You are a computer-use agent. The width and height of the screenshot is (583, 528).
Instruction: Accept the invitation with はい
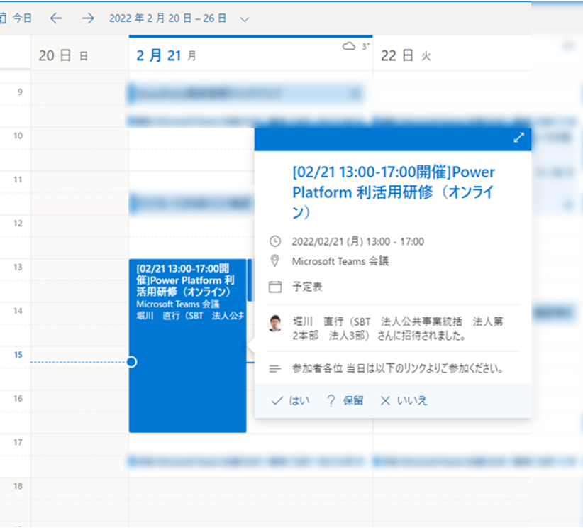click(291, 401)
